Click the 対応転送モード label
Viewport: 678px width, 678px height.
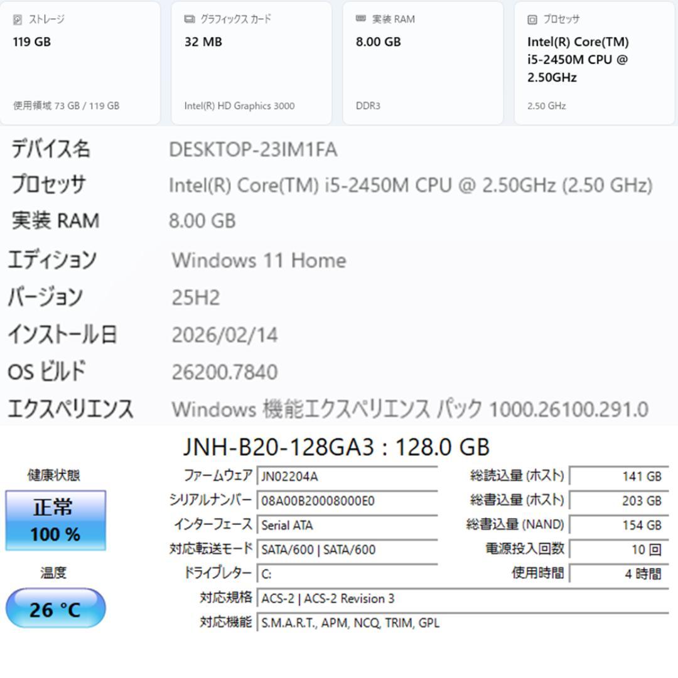210,548
